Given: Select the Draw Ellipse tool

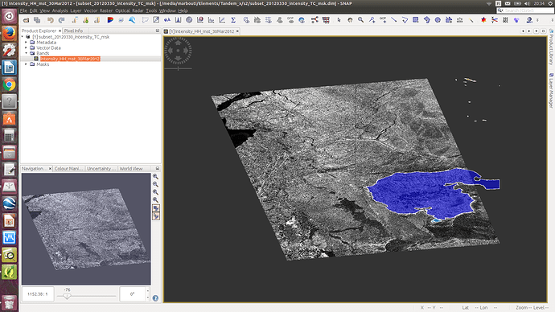Looking at the screenshot, I should click(x=438, y=20).
